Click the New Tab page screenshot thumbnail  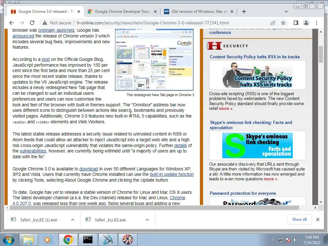tap(154, 60)
